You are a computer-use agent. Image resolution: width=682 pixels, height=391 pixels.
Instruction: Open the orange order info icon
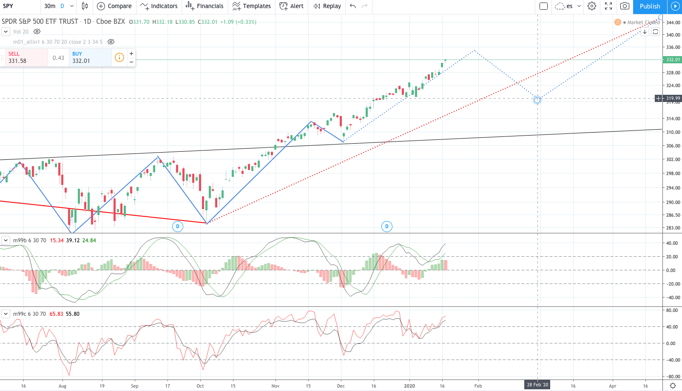119,57
